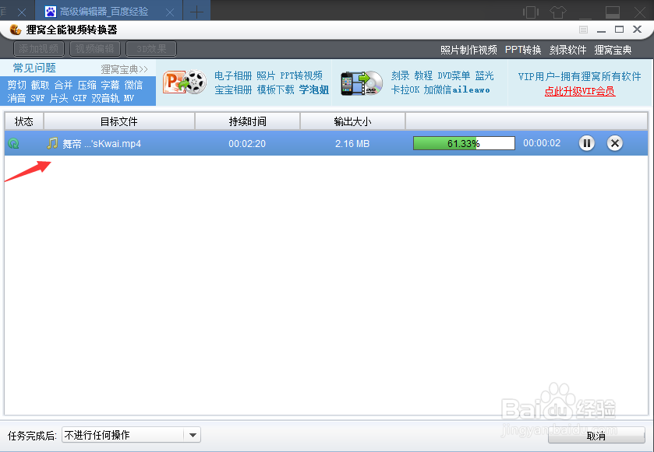Screen dimensions: 654x452
Task: Open the 学泡妞 link
Action: point(314,89)
